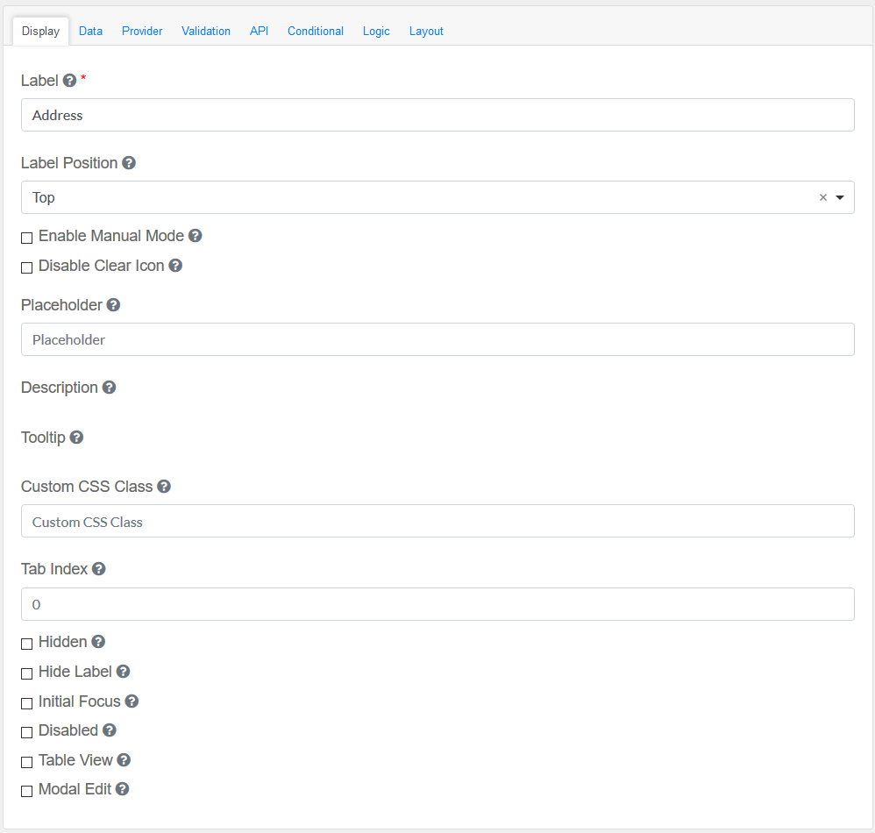Click the Description help icon
The width and height of the screenshot is (875, 833).
click(x=109, y=388)
